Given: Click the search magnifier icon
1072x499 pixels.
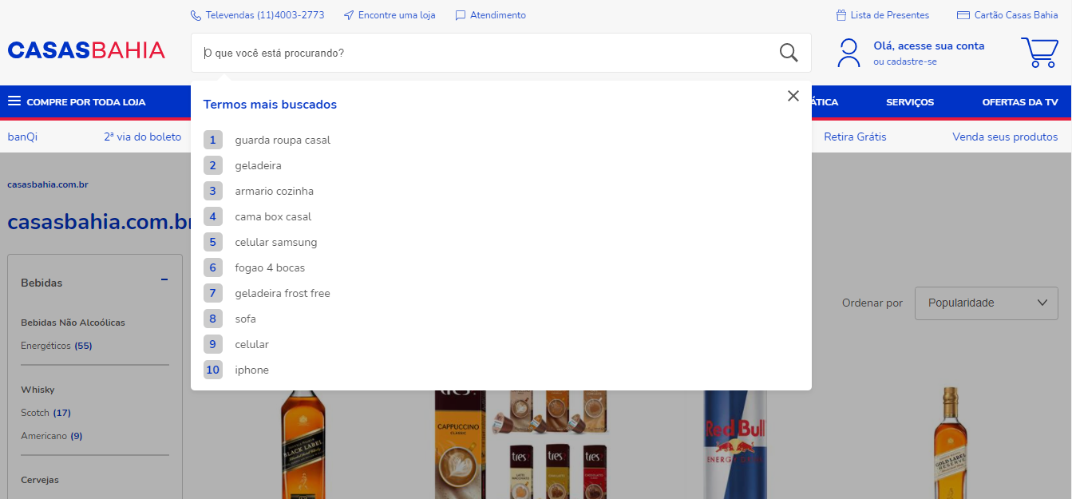Looking at the screenshot, I should coord(789,53).
